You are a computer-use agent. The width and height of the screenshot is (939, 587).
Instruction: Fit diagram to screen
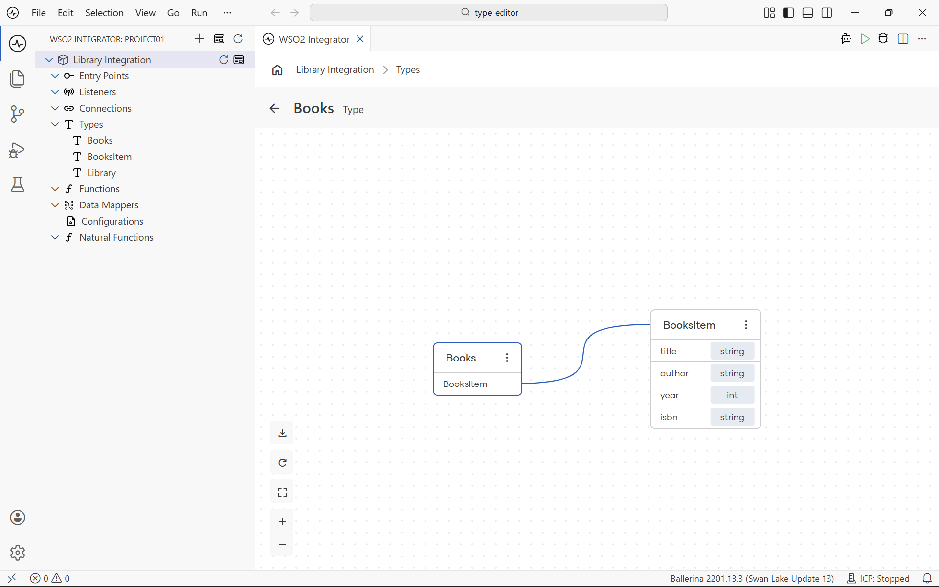(282, 492)
